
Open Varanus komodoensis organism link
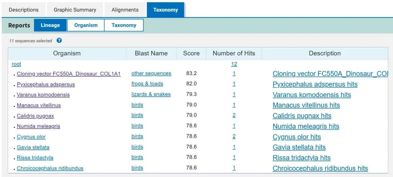[x=43, y=95]
